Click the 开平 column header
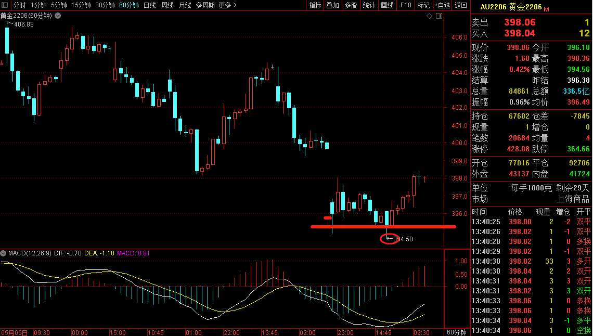593x336 pixels. click(584, 212)
